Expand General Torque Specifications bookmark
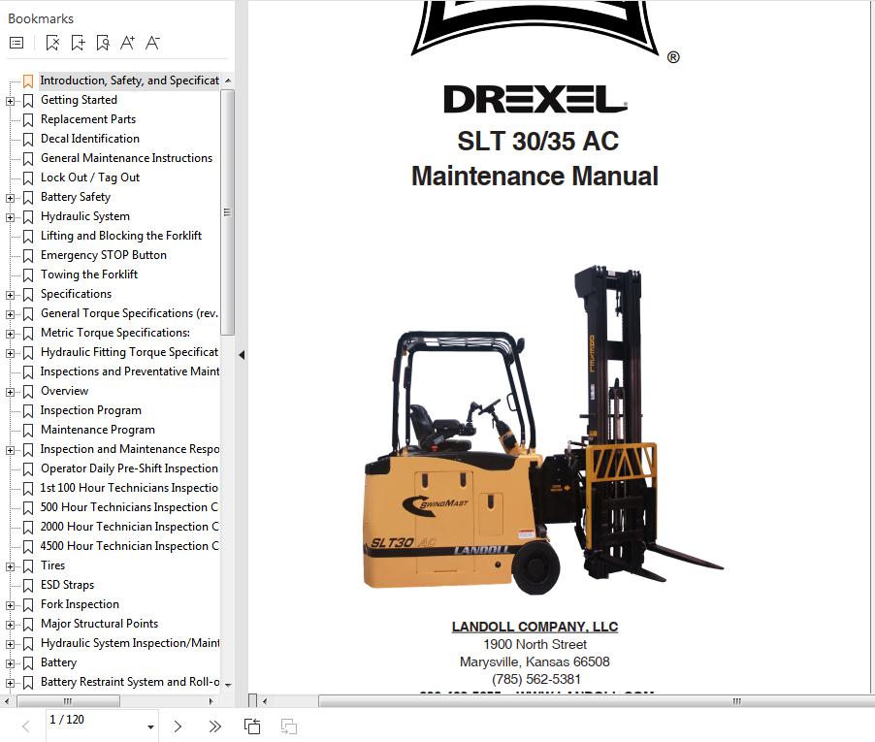The image size is (875, 742). [x=10, y=314]
